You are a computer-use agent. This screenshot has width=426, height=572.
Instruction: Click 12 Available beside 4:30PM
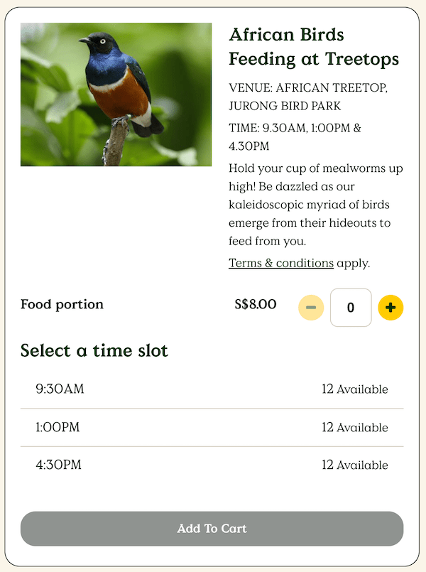click(x=355, y=465)
